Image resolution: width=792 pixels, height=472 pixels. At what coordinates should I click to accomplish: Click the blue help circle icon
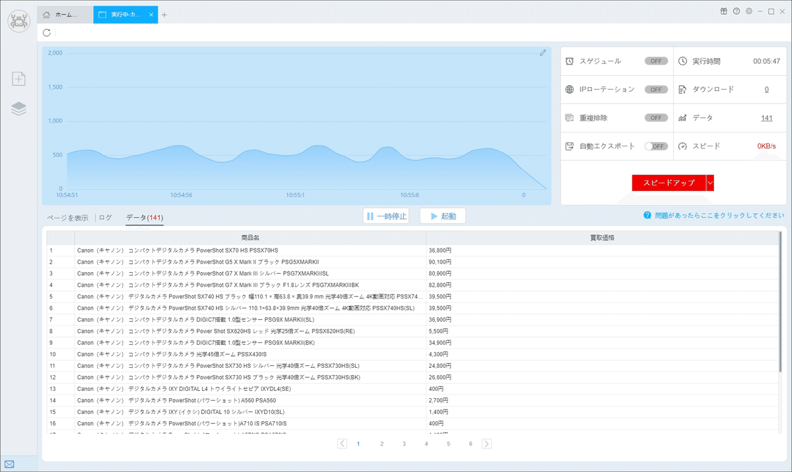[648, 215]
